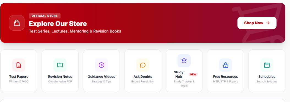Open the Ask Doubts label
This screenshot has width=290, height=102.
coord(143,77)
